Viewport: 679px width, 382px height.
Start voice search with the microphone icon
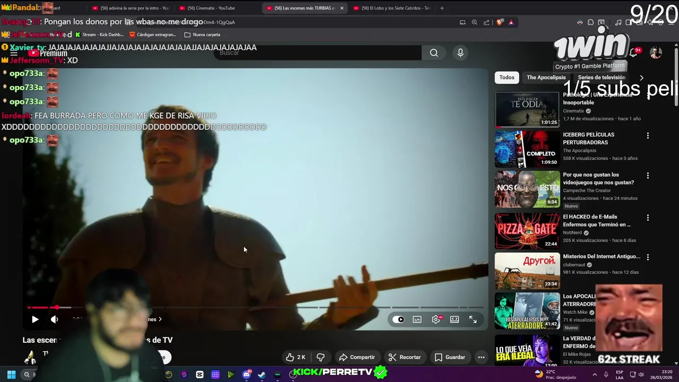460,53
